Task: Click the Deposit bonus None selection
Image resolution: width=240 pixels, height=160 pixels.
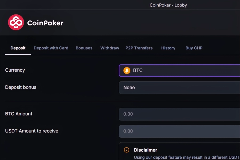Action: (129, 87)
